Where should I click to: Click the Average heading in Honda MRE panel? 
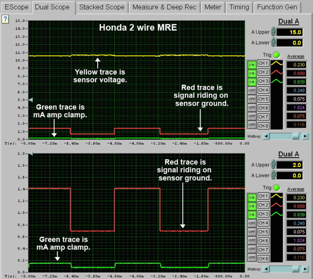pyautogui.click(x=296, y=56)
